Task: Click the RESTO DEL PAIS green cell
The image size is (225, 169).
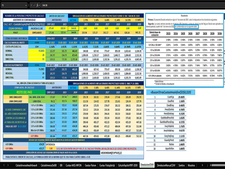Action: pos(24,92)
